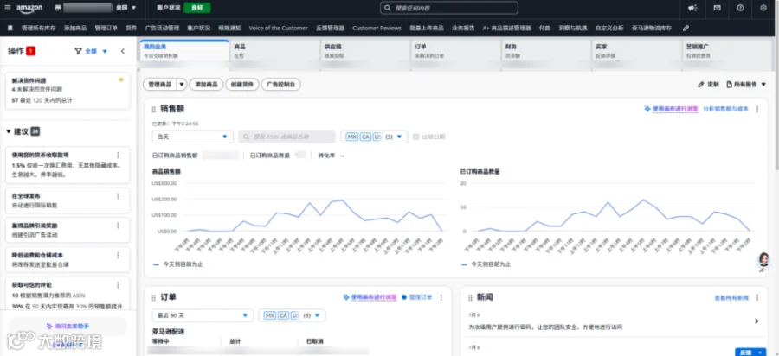Open 管理所有库存 in favorites bar
This screenshot has height=356, width=779.
click(39, 29)
